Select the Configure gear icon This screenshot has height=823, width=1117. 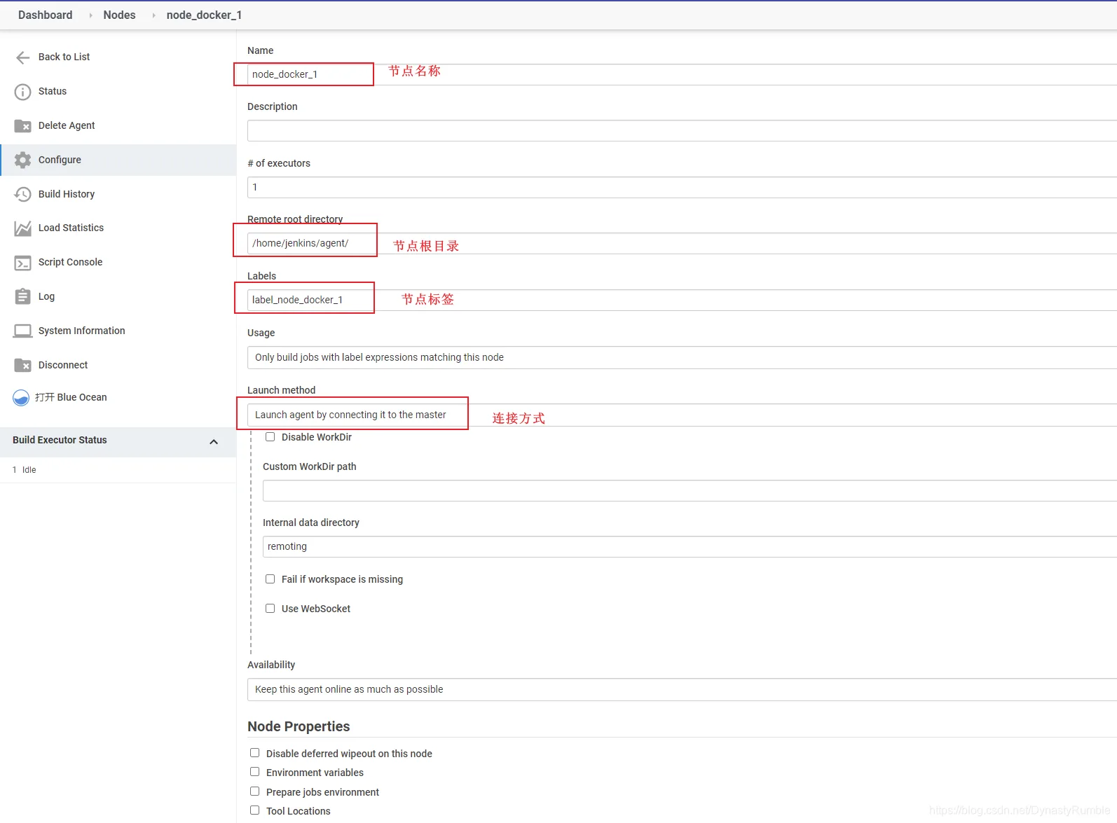coord(22,160)
